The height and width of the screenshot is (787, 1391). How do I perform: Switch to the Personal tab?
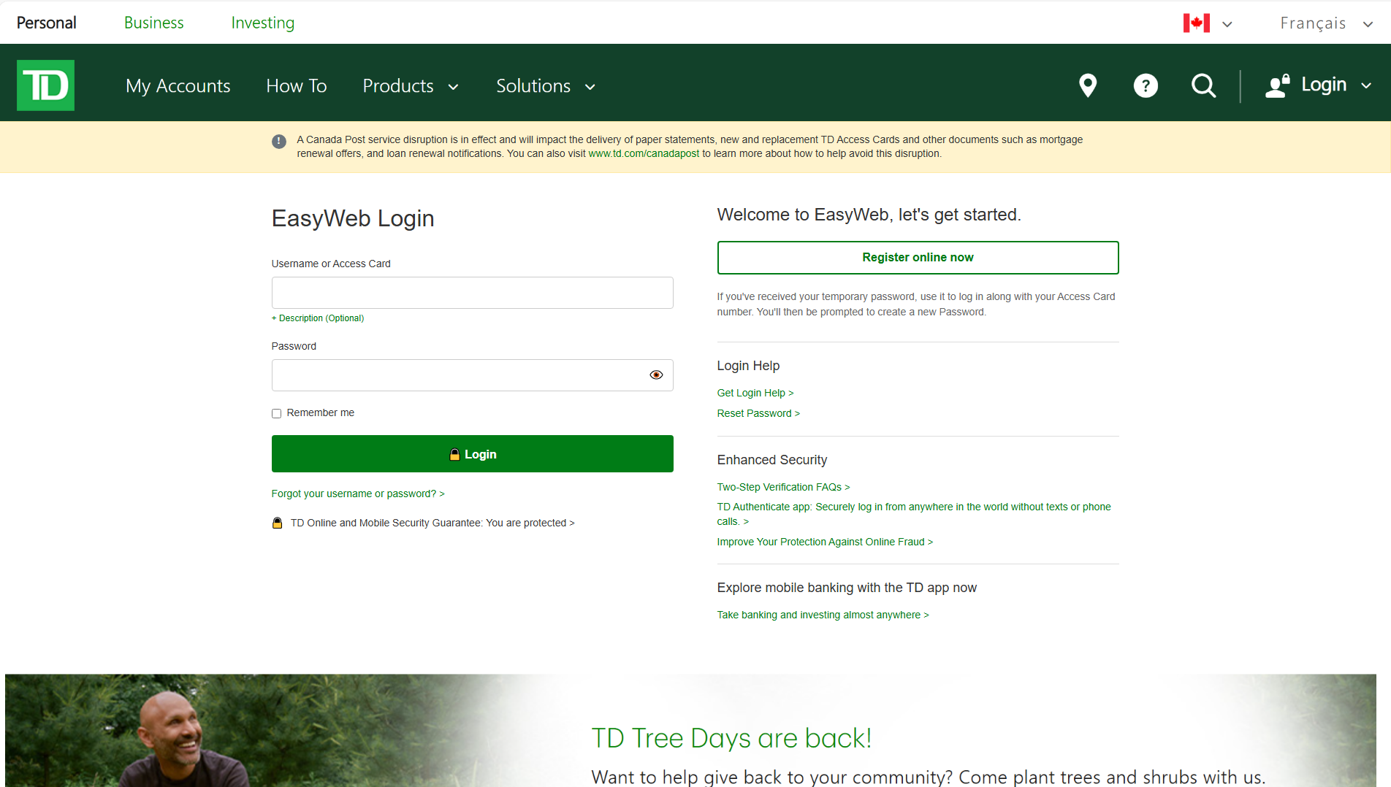tap(46, 23)
